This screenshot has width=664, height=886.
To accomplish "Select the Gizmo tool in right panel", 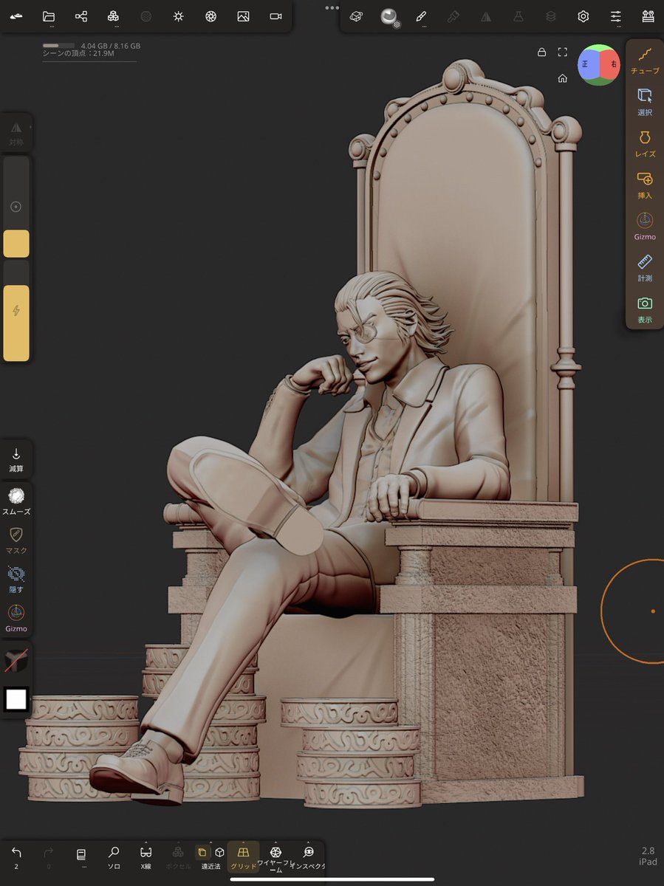I will coord(645,227).
